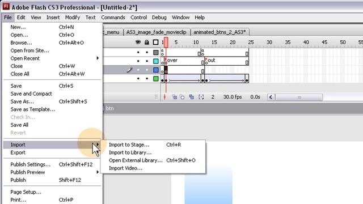Screen dimensions: 363x204
Task: Toggle lock dot of the selected layer
Action: click(147, 70)
